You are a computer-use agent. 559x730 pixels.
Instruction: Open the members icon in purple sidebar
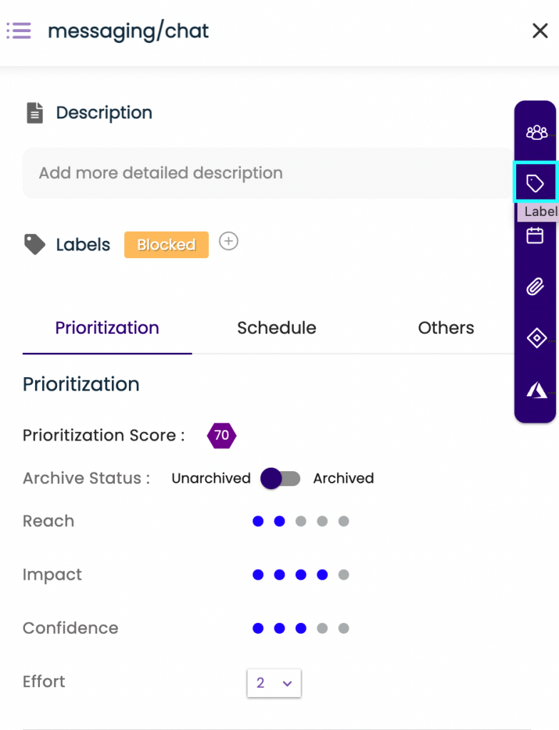tap(536, 133)
